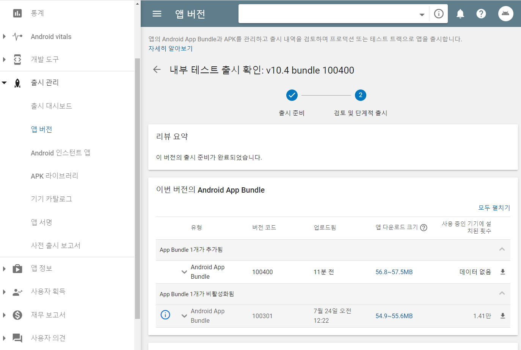Click the info icon beside app selector
Viewport: 521px width, 350px height.
pos(439,14)
